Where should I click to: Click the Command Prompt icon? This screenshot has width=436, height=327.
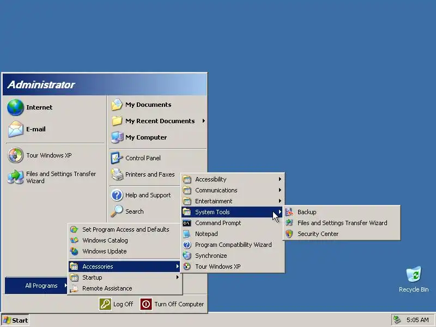coord(187,223)
